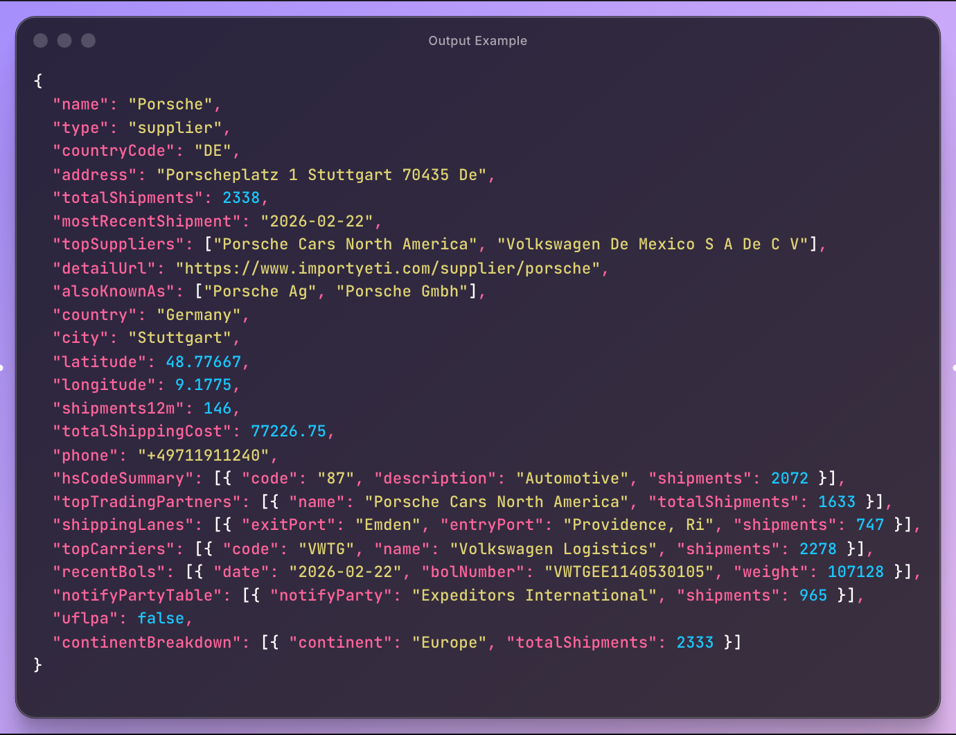Click the shipments12m value 146
The width and height of the screenshot is (956, 735).
point(218,408)
